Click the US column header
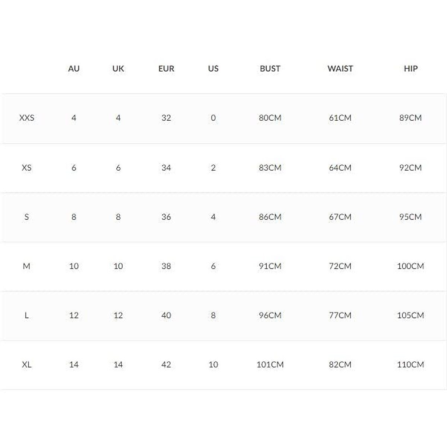447x447 pixels. pyautogui.click(x=213, y=69)
